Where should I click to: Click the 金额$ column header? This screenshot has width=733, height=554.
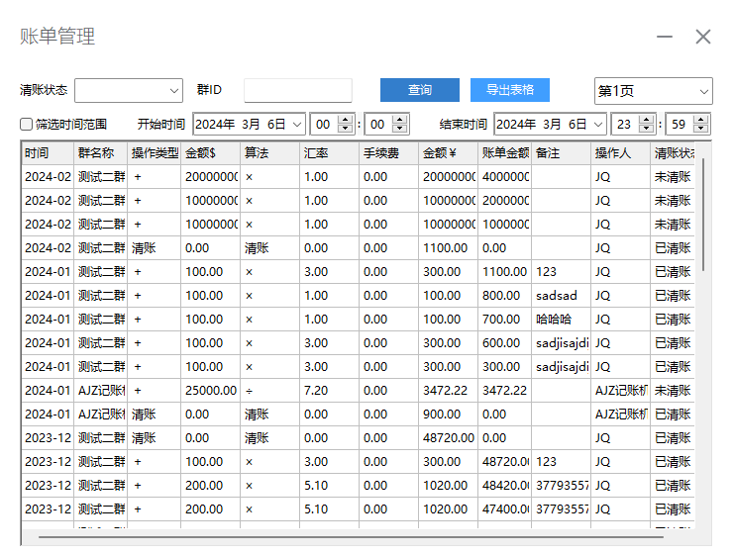[209, 154]
